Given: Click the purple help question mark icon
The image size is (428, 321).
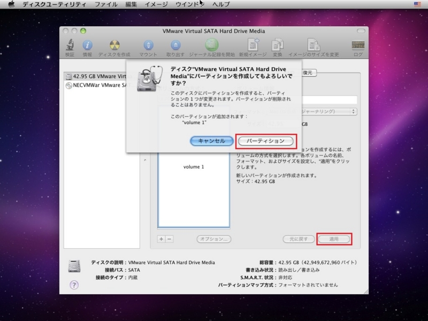Looking at the screenshot, I should (74, 285).
